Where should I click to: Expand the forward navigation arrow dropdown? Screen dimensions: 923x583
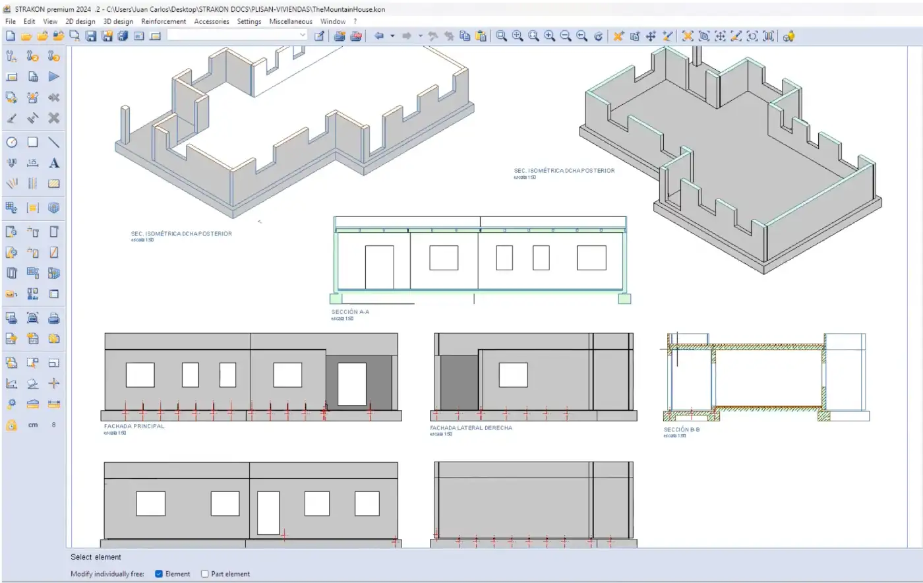419,36
